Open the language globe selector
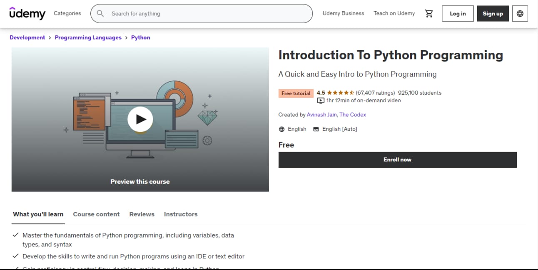The image size is (538, 270). 520,13
